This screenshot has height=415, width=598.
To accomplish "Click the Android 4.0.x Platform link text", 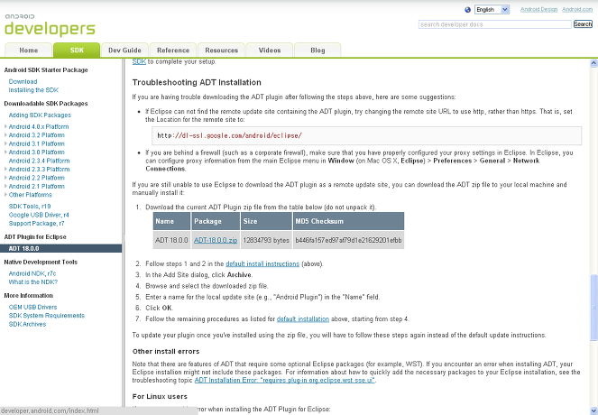I will 39,126.
